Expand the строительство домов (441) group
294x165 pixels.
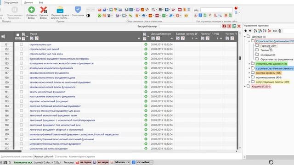pos(249,64)
